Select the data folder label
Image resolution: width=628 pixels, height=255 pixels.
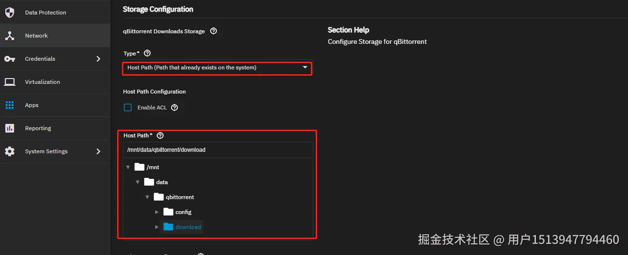coord(162,182)
